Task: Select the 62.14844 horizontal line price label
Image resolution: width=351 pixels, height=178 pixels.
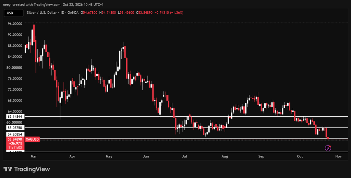Action: tap(14, 117)
